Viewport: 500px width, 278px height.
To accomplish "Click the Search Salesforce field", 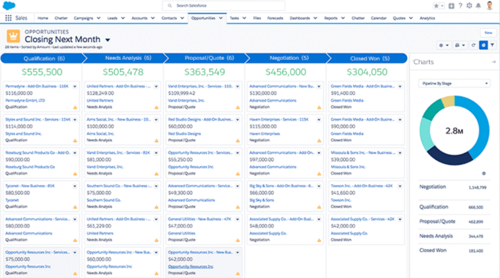I will 224,6.
